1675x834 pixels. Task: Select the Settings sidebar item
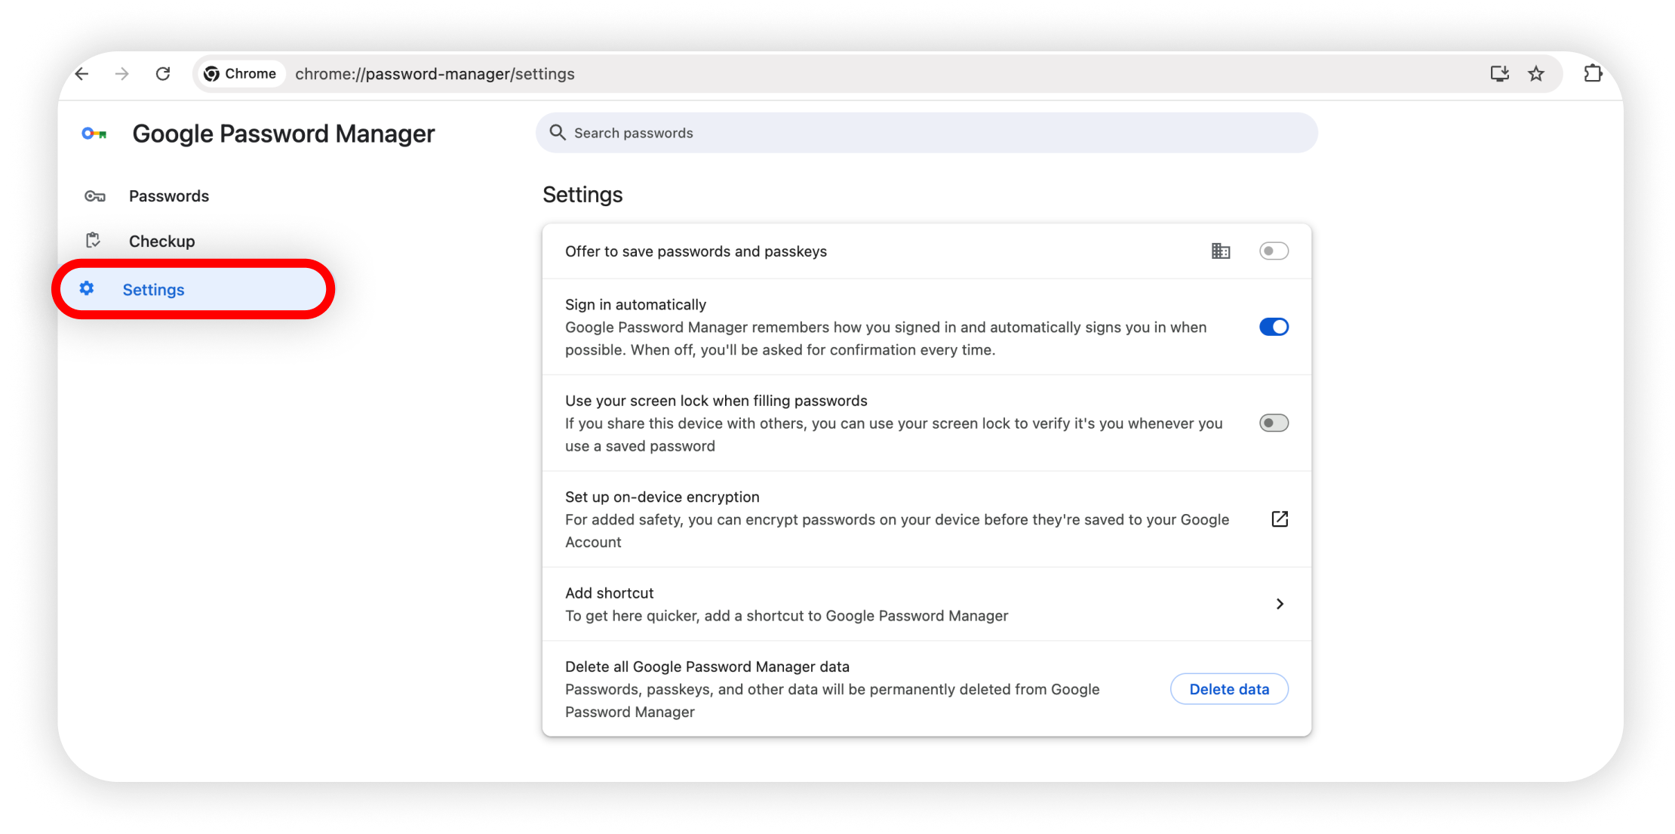tap(193, 290)
